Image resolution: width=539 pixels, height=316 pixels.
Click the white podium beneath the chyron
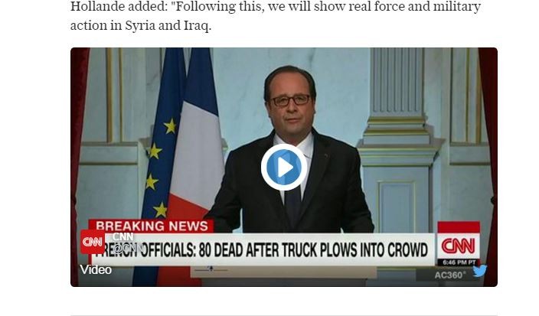pos(283,274)
